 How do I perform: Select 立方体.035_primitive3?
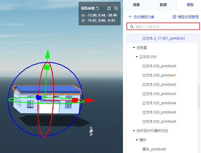click(x=159, y=94)
